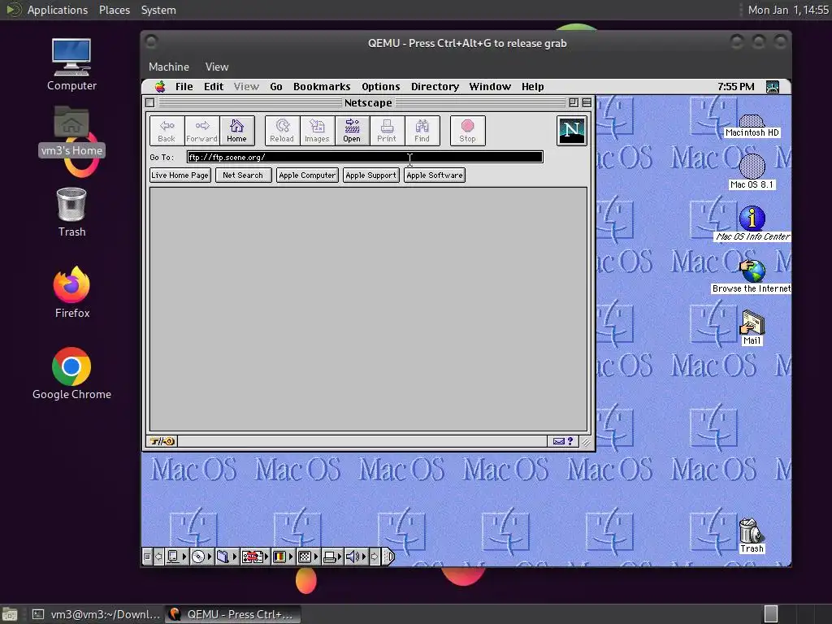Viewport: 832px width, 624px height.
Task: Click the Apple Support button
Action: coord(370,175)
